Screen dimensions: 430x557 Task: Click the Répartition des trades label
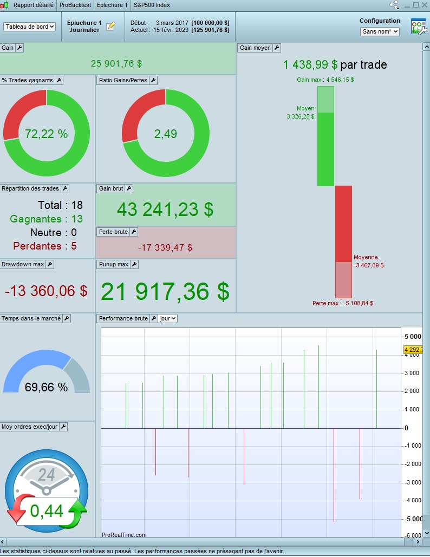pos(30,188)
